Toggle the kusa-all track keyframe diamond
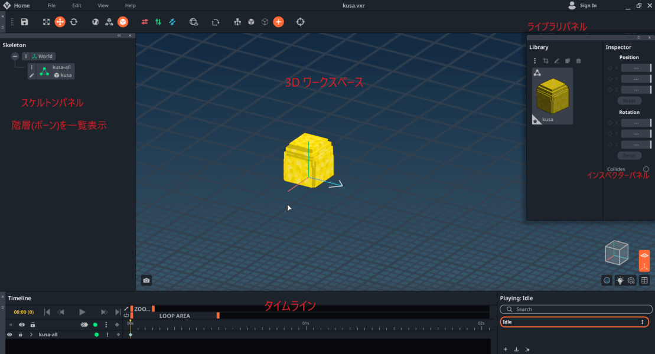Image resolution: width=655 pixels, height=354 pixels. (118, 335)
